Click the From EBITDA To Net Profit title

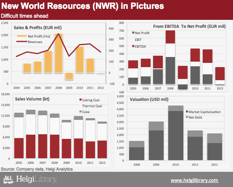coord(189,27)
